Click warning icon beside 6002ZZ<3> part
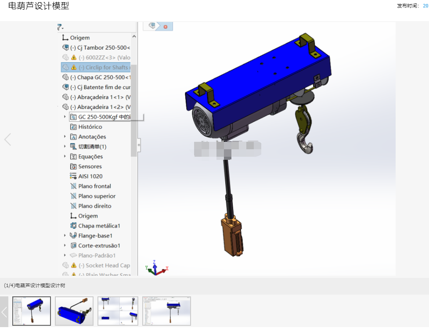429x335 pixels. point(74,58)
